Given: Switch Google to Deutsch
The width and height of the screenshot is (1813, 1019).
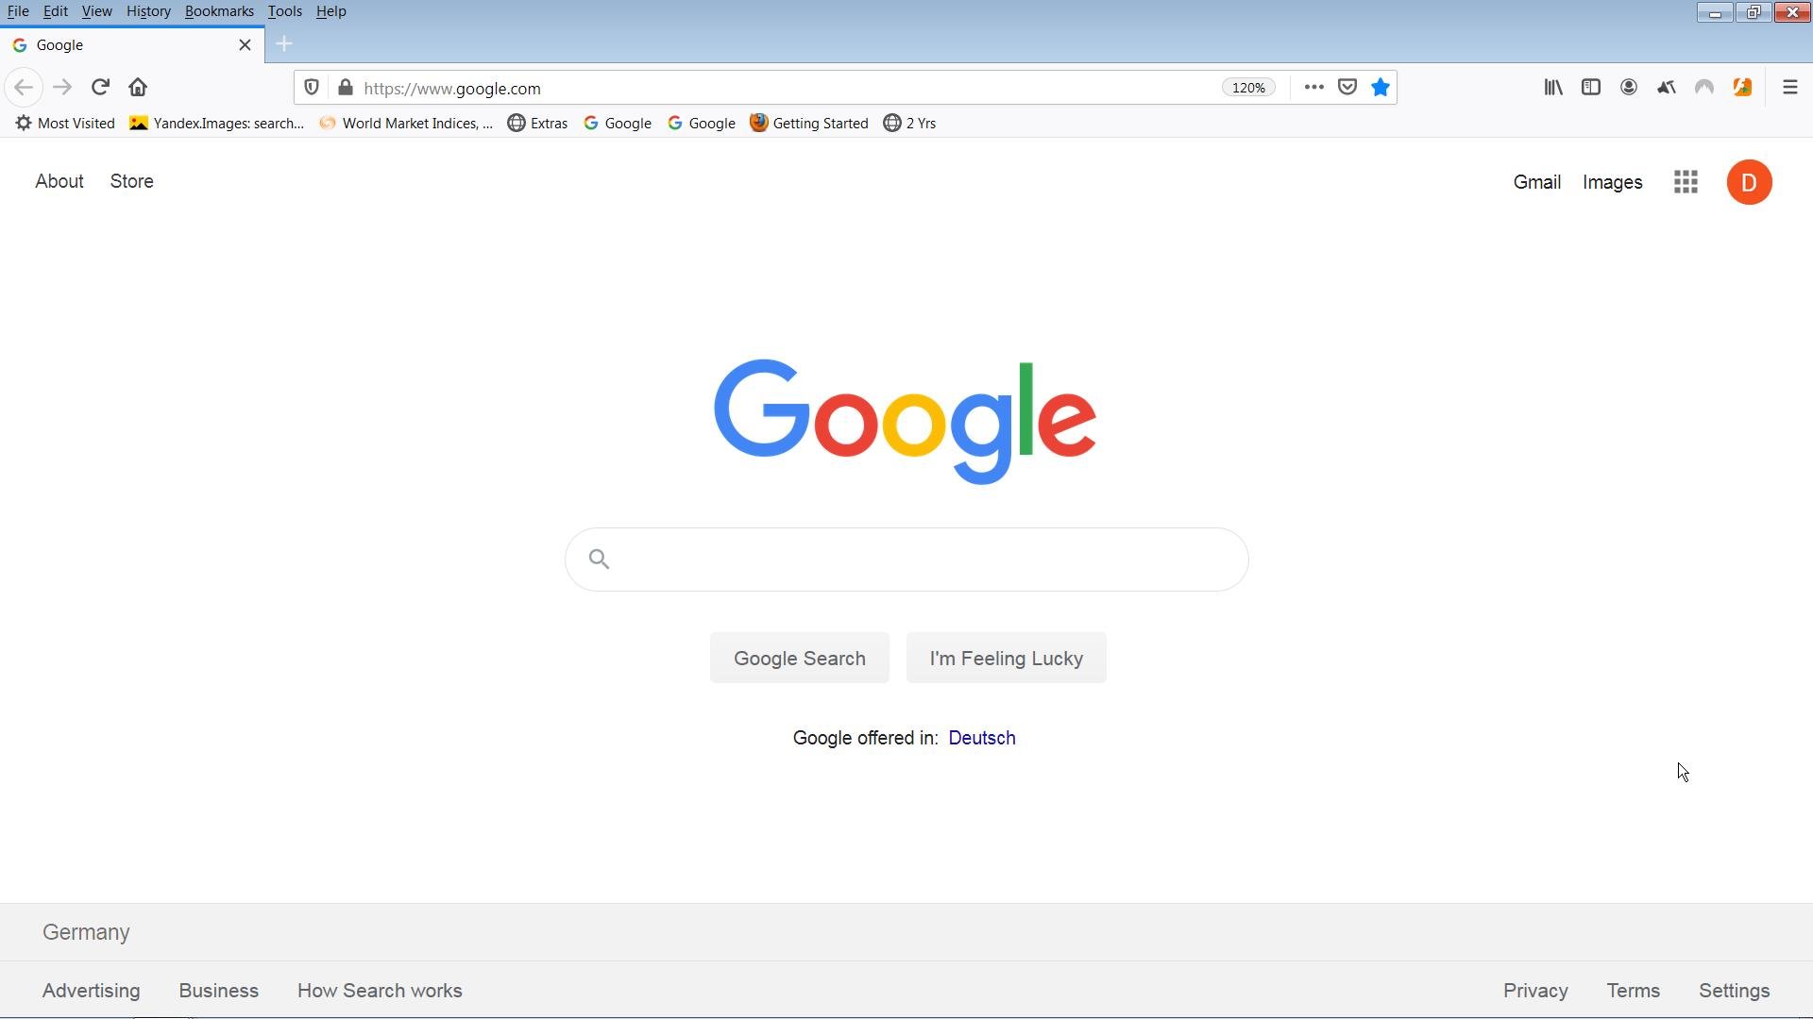Looking at the screenshot, I should pyautogui.click(x=982, y=738).
